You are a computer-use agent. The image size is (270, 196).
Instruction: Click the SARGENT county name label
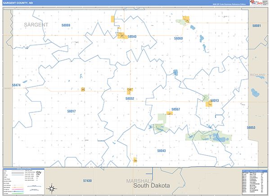click(x=36, y=25)
